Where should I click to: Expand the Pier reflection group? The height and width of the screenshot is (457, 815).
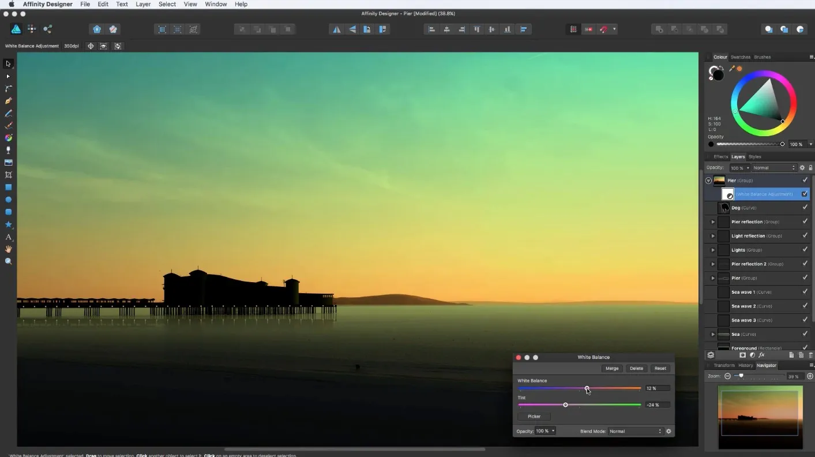coord(713,222)
